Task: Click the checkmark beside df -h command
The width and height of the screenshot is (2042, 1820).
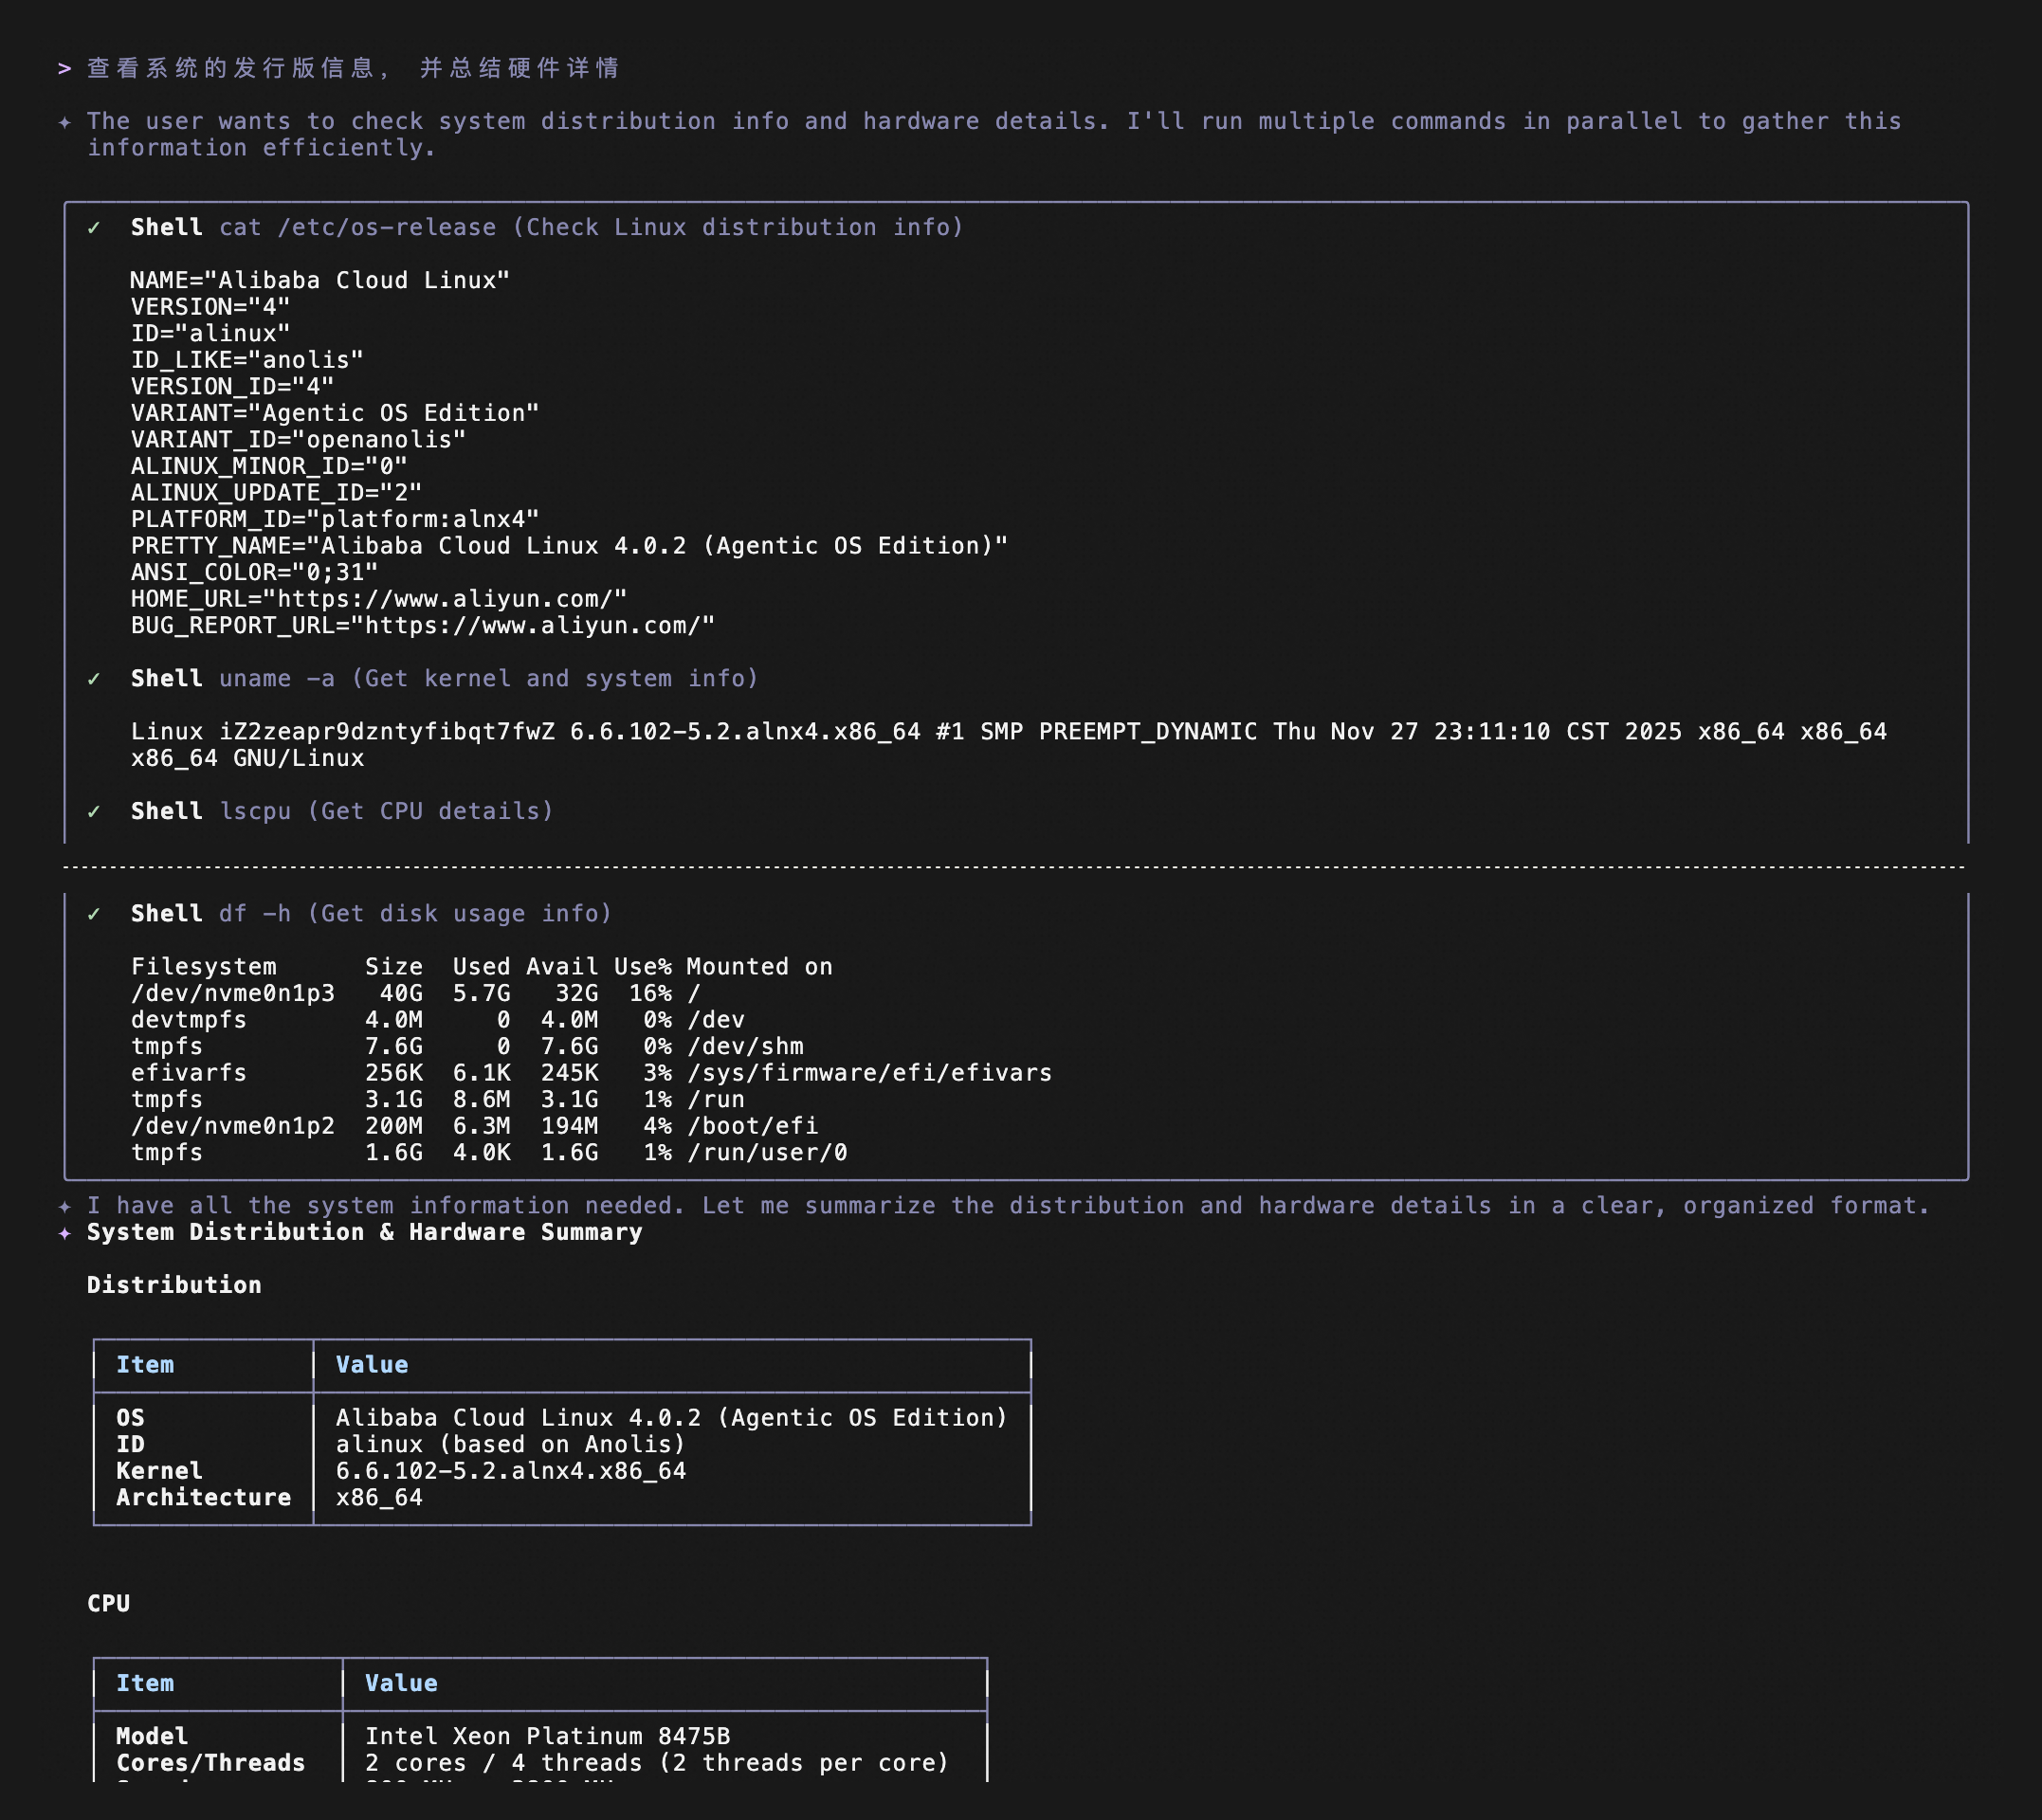Action: [x=94, y=914]
